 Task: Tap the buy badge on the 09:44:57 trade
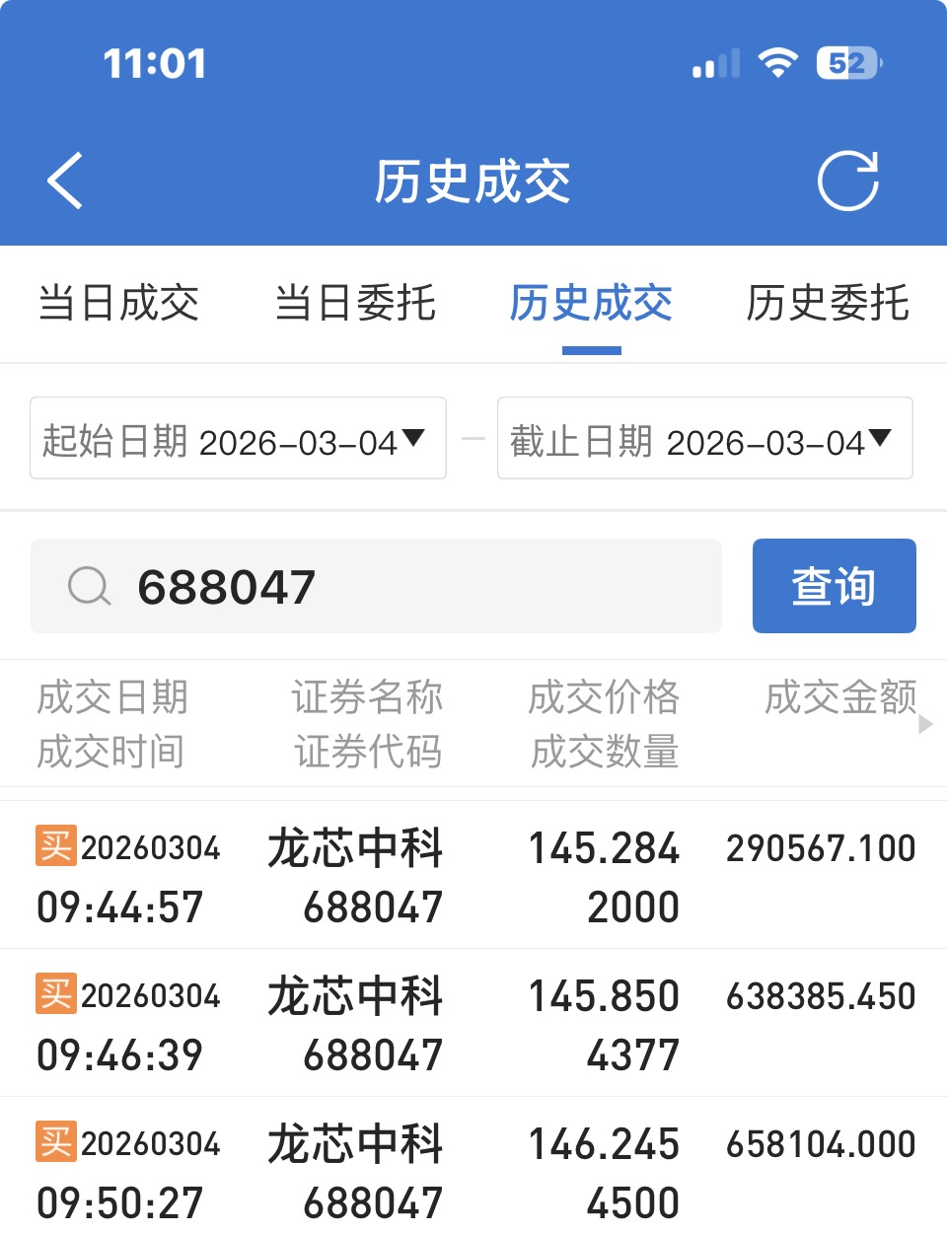56,845
